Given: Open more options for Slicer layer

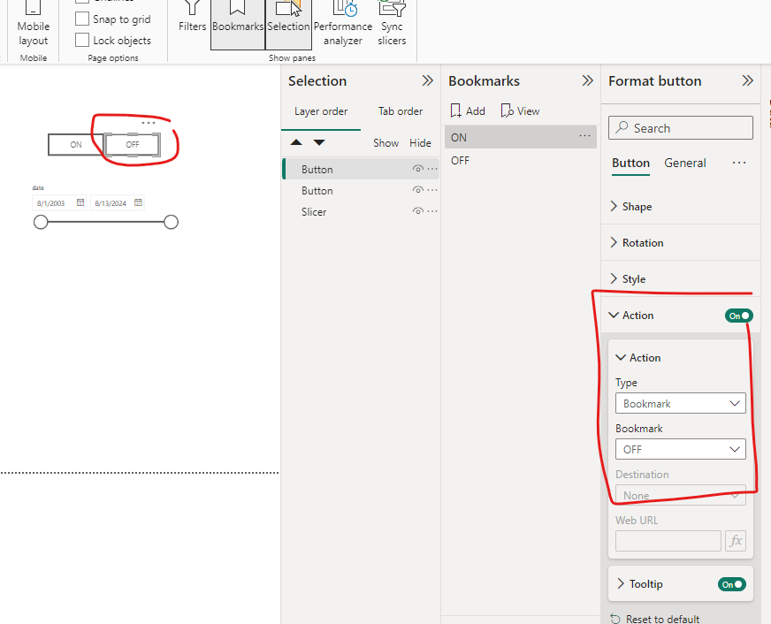Looking at the screenshot, I should pos(432,211).
